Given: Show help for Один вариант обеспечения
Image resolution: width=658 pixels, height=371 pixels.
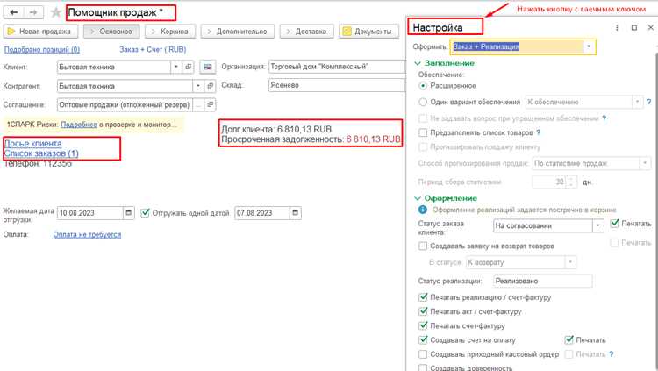Looking at the screenshot, I should [648, 102].
